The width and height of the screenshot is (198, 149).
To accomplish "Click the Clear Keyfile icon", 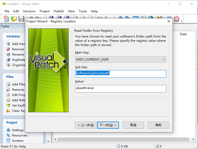I will click(8, 111).
